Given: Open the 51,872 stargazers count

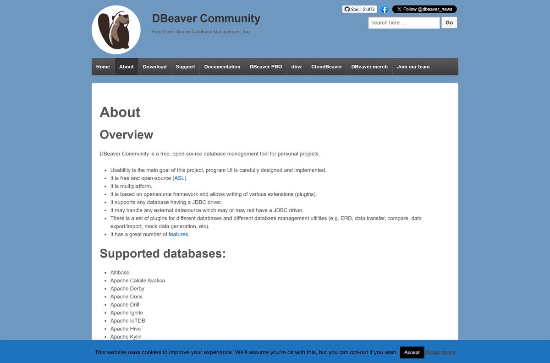Looking at the screenshot, I should click(x=368, y=9).
